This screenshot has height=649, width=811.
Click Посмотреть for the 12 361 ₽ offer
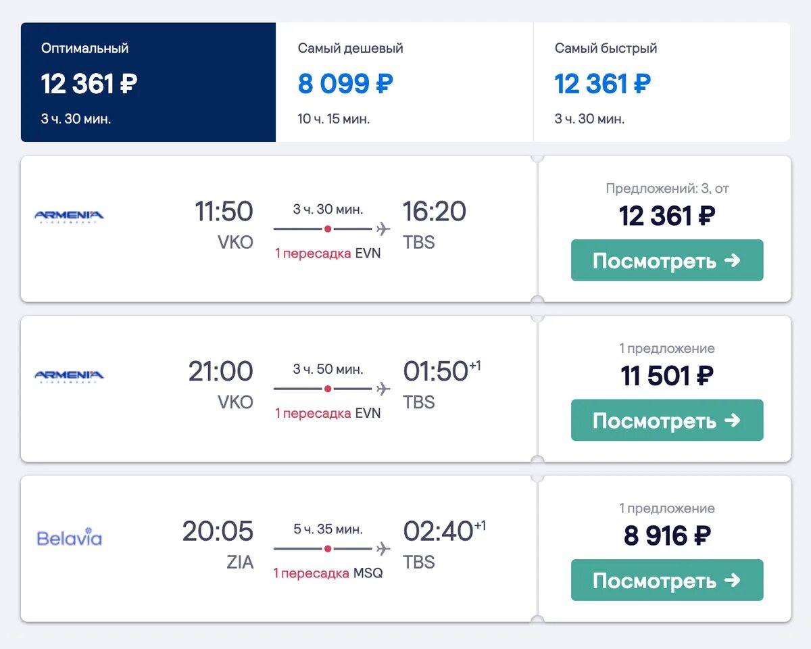pyautogui.click(x=666, y=260)
